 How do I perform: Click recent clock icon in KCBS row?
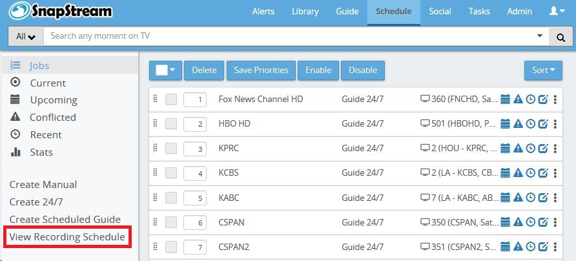(530, 173)
